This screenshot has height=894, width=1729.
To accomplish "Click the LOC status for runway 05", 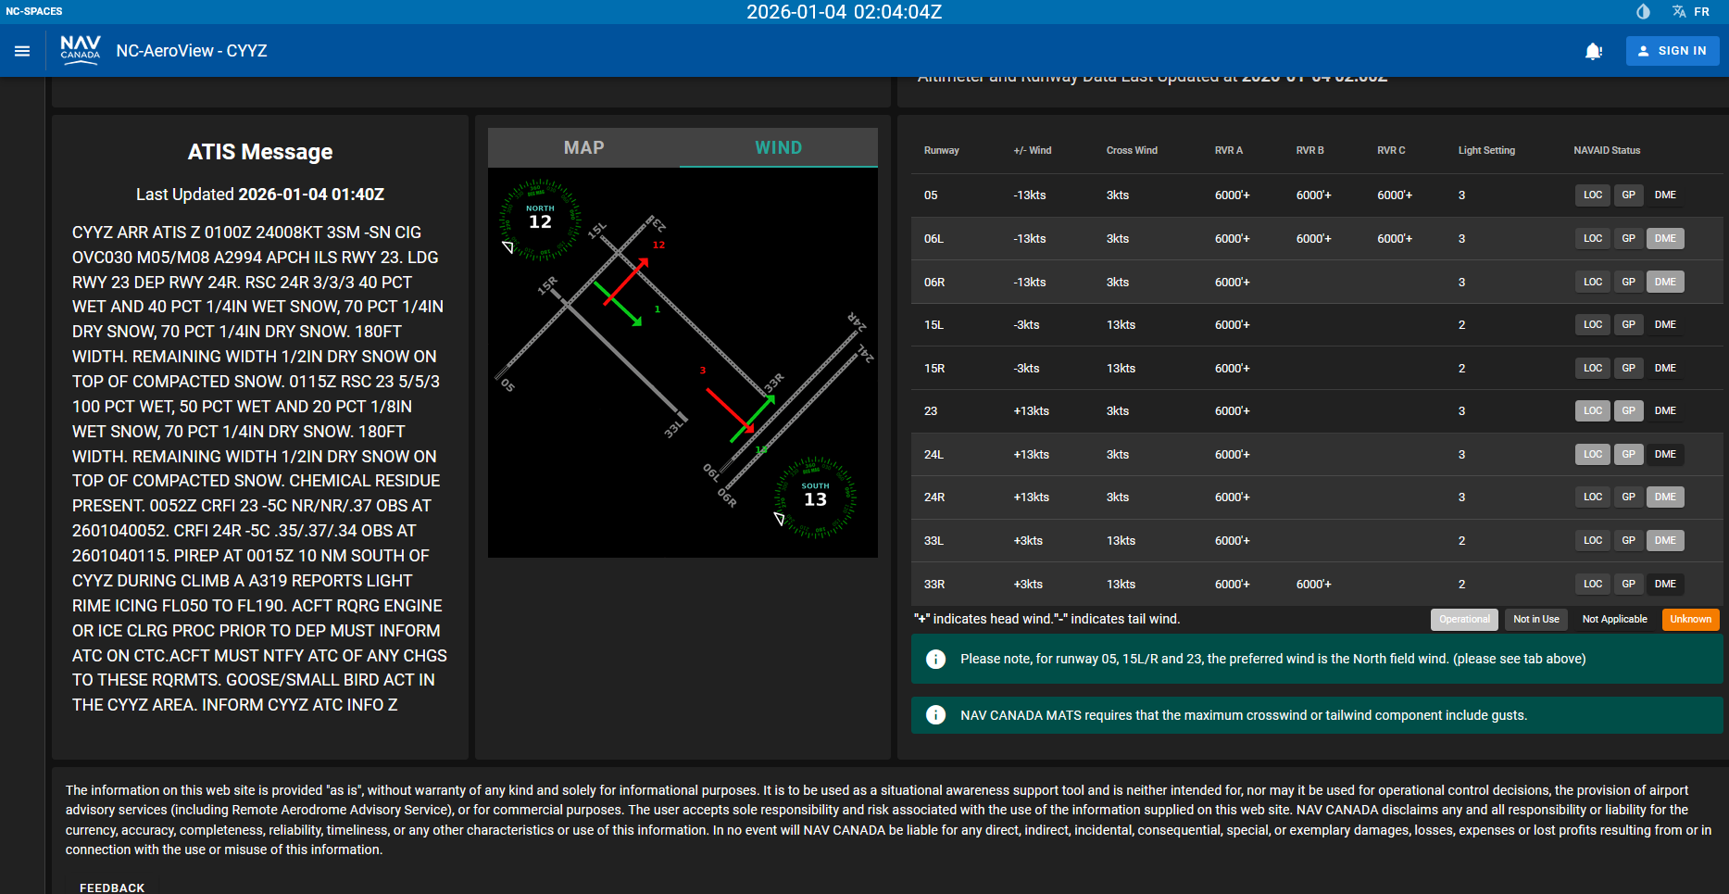I will click(x=1592, y=195).
